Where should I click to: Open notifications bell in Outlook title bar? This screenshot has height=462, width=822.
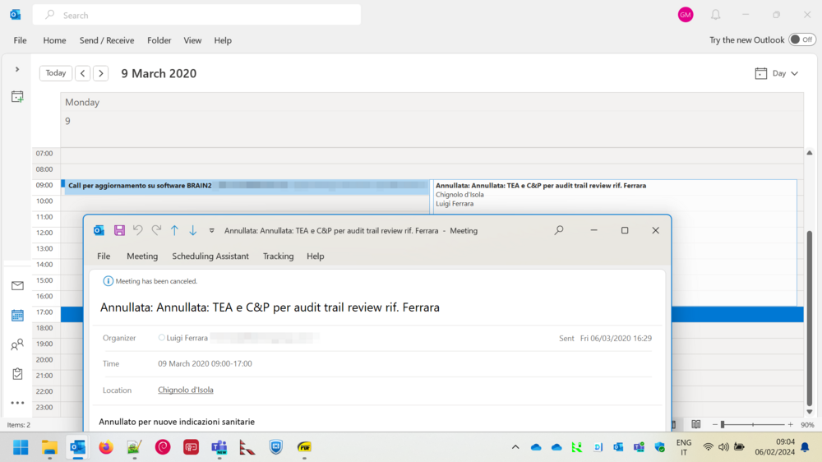(x=716, y=15)
